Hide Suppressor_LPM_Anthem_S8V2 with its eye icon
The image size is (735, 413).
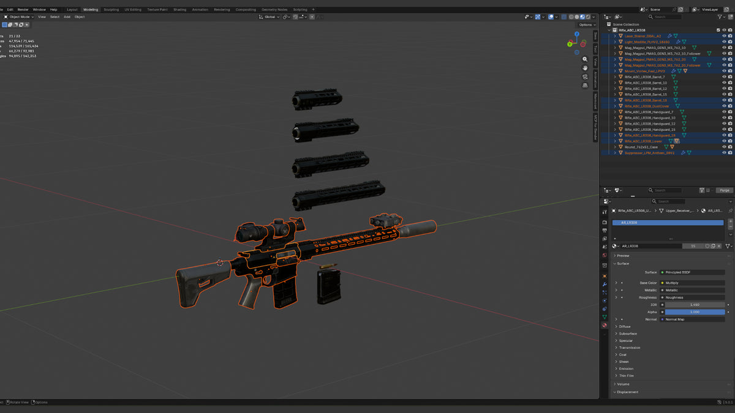724,153
